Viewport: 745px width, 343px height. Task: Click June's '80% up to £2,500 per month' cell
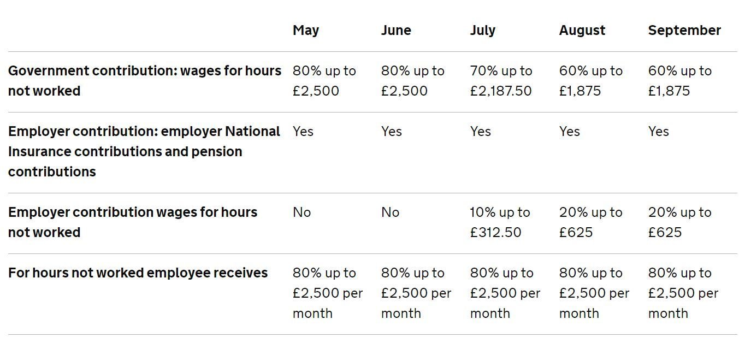pos(416,293)
